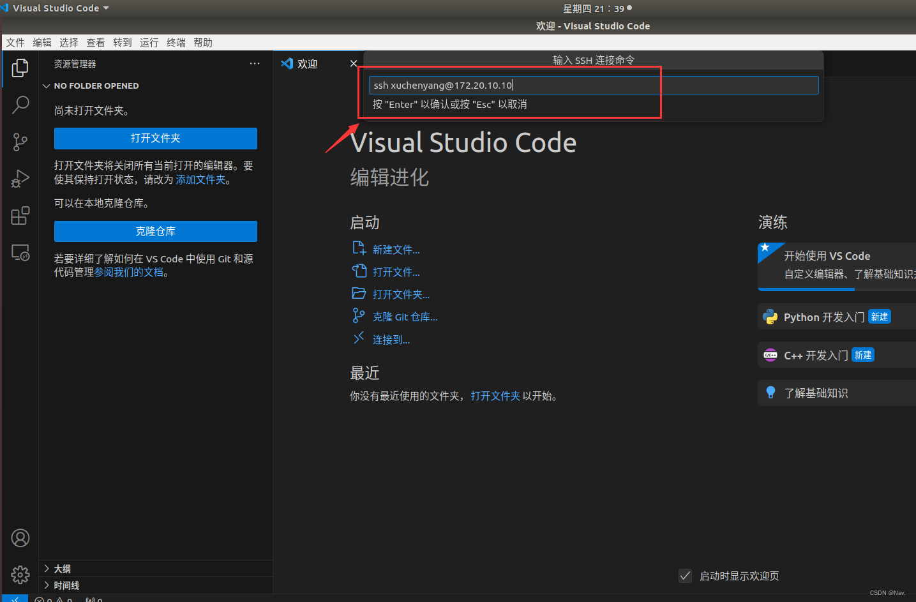Image resolution: width=916 pixels, height=602 pixels.
Task: Open the 终端 menu
Action: 176,43
